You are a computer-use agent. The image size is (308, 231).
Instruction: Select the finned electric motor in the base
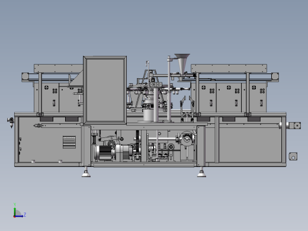click(x=105, y=152)
